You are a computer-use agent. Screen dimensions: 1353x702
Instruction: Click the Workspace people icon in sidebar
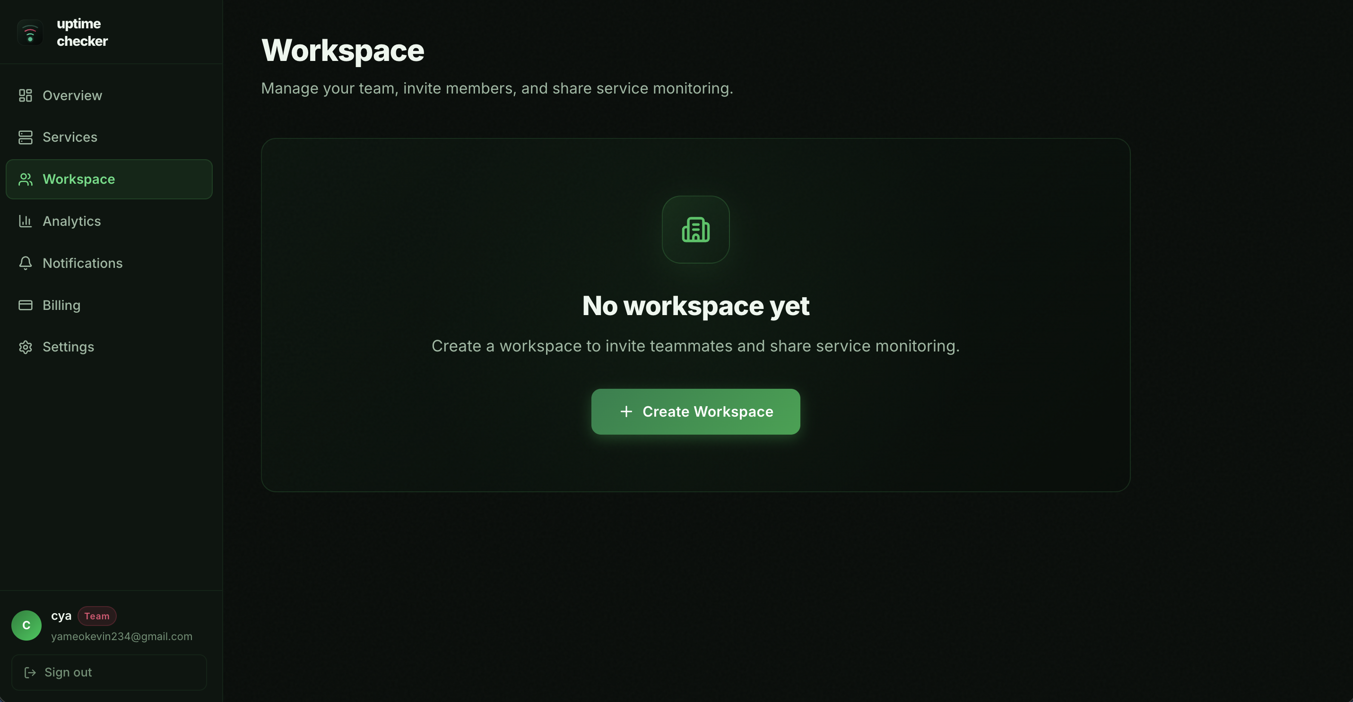coord(25,180)
